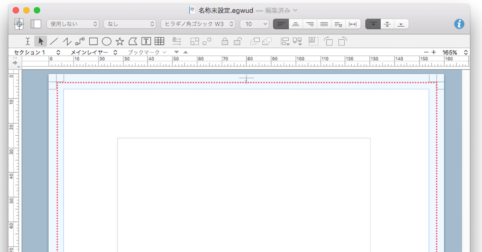
Task: Toggle justified text alignment
Action: [x=324, y=24]
